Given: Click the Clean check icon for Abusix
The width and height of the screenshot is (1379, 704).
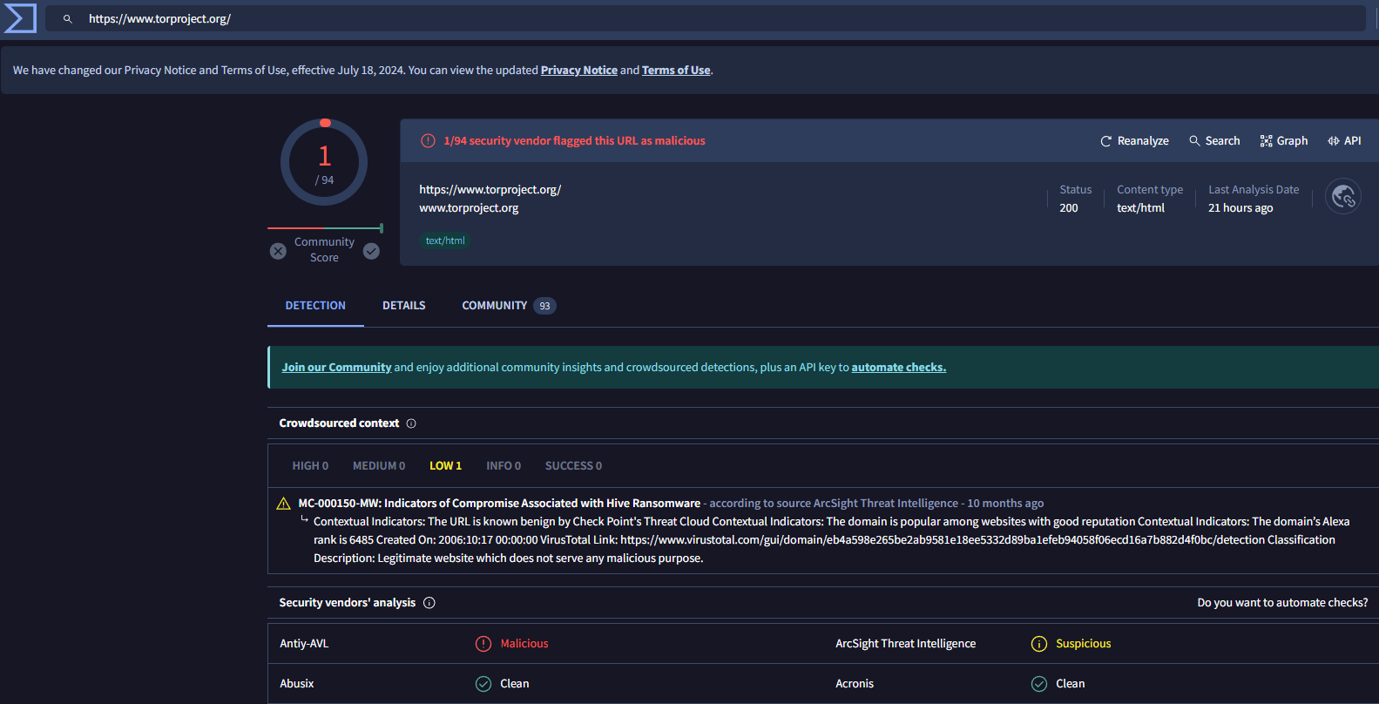Looking at the screenshot, I should click(x=483, y=684).
